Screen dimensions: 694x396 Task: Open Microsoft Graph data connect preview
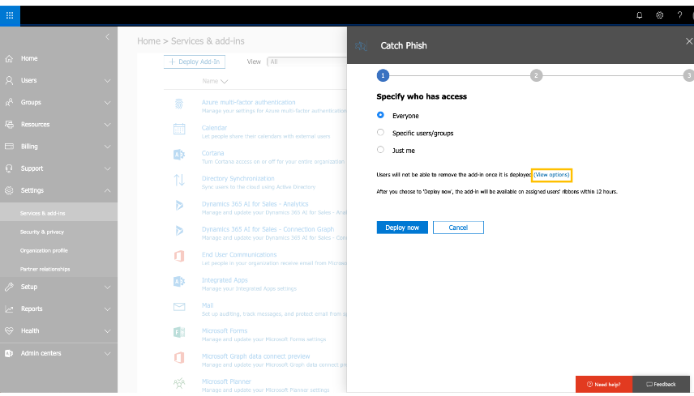(x=256, y=356)
